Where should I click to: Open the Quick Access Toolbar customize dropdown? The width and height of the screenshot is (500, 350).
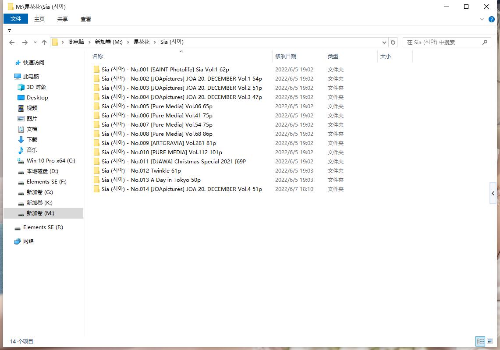pyautogui.click(x=9, y=31)
